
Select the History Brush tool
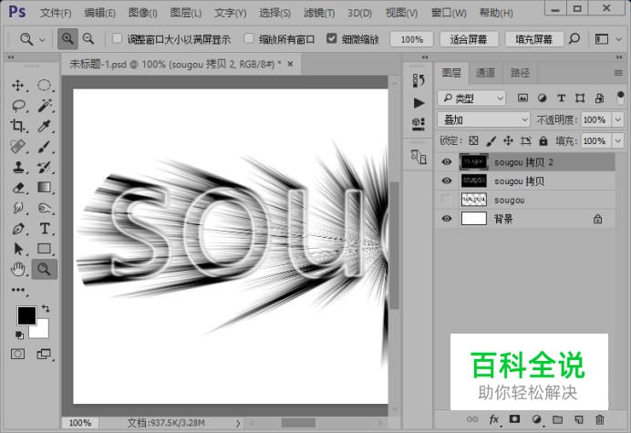point(44,167)
